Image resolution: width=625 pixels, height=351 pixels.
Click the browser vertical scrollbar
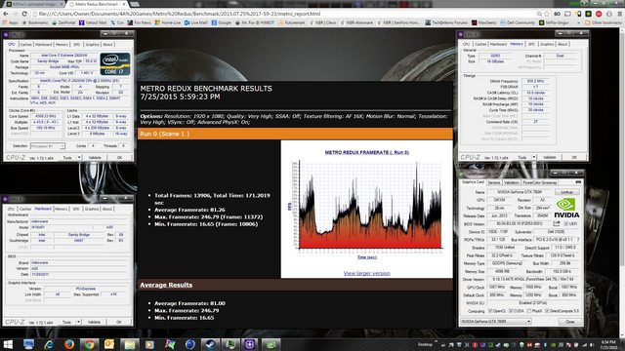(x=622, y=159)
